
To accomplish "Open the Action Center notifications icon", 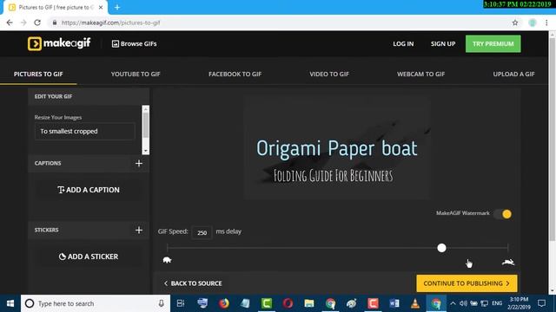I will coord(541,303).
